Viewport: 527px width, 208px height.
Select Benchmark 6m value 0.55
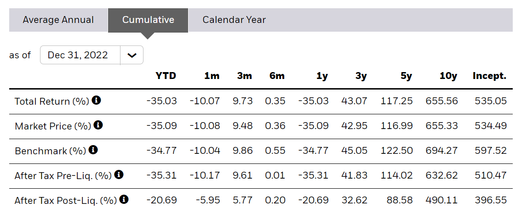[x=275, y=150]
